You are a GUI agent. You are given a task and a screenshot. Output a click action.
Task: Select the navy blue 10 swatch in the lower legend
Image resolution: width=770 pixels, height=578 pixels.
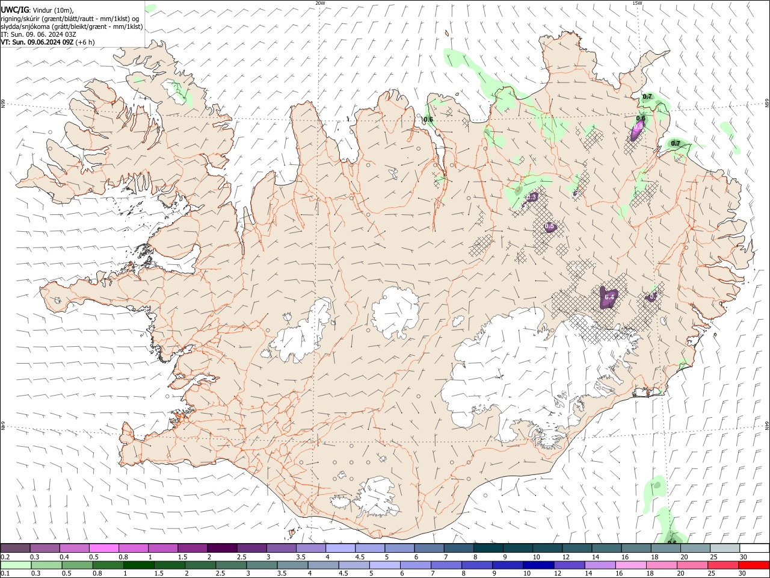(538, 565)
